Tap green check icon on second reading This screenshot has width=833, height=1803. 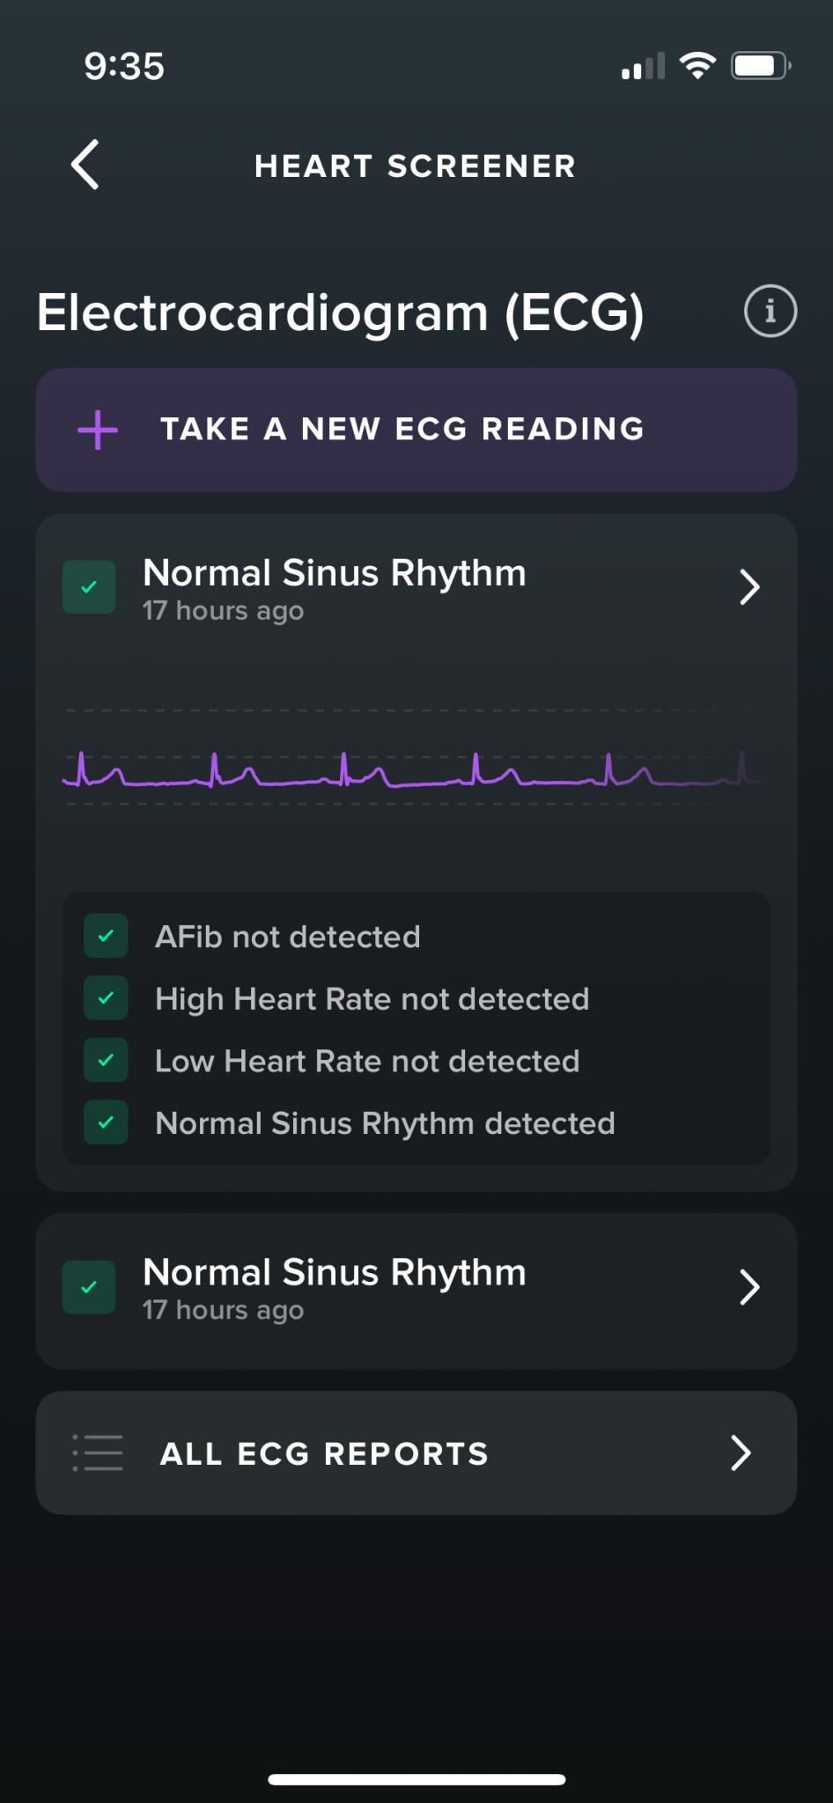click(x=89, y=1287)
